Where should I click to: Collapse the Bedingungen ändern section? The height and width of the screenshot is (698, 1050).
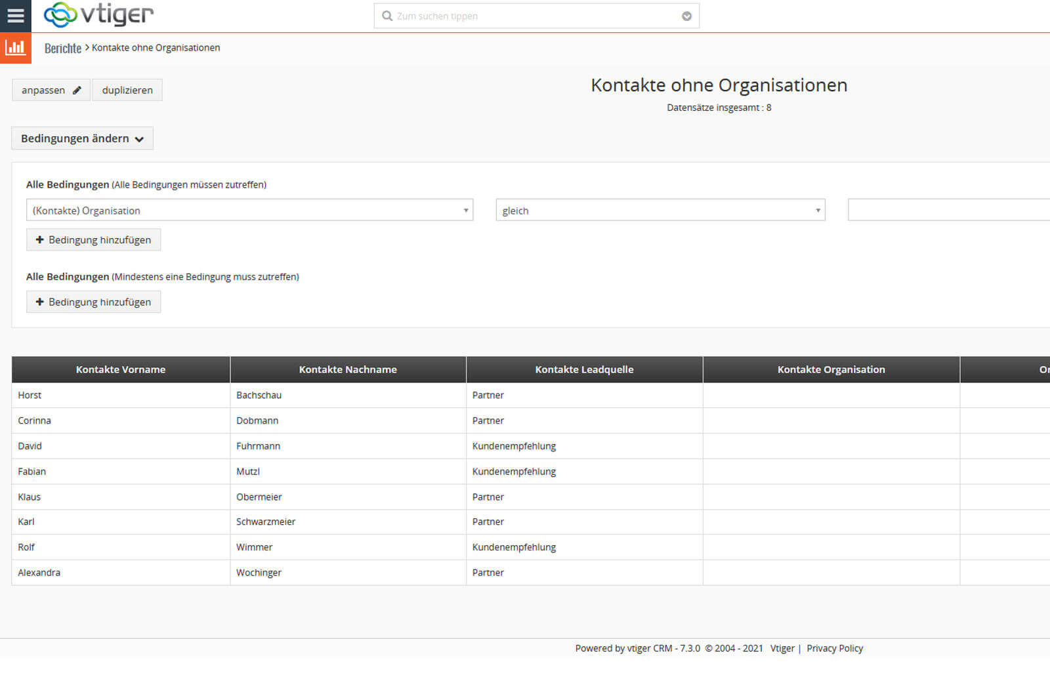pos(82,138)
